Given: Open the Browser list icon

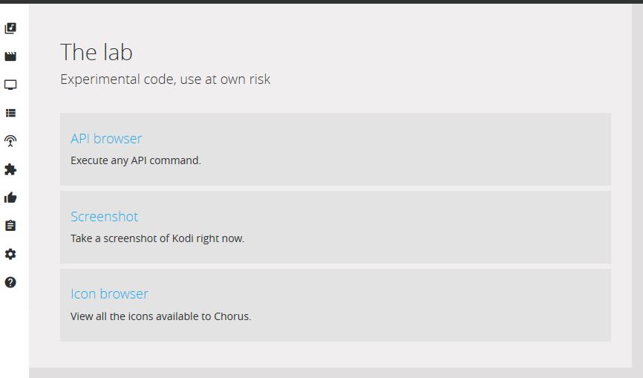Looking at the screenshot, I should (10, 113).
